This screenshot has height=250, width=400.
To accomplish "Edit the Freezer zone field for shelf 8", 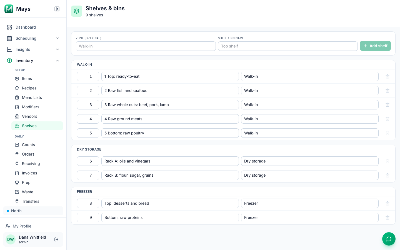I will [x=310, y=203].
